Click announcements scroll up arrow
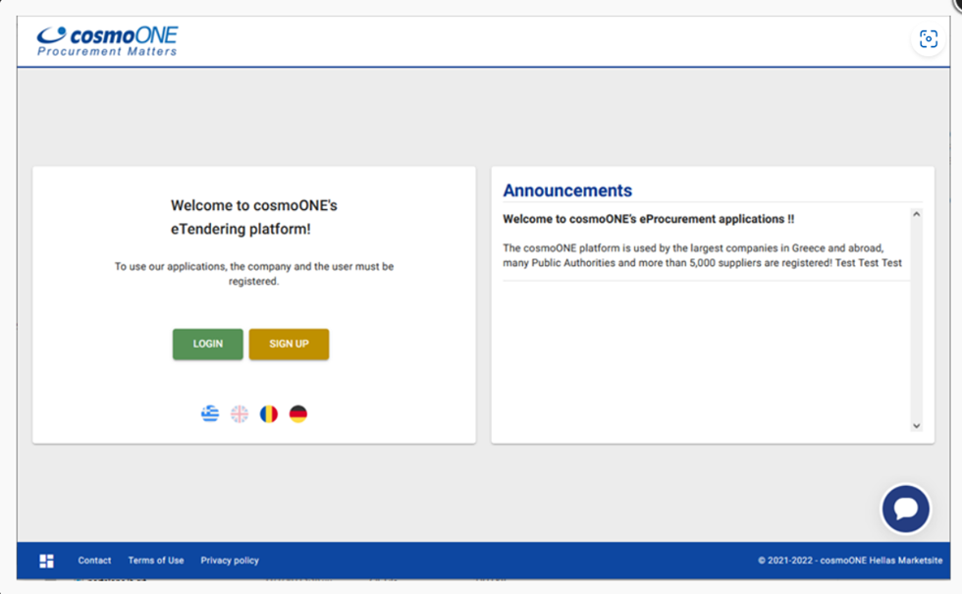The height and width of the screenshot is (594, 962). point(916,214)
